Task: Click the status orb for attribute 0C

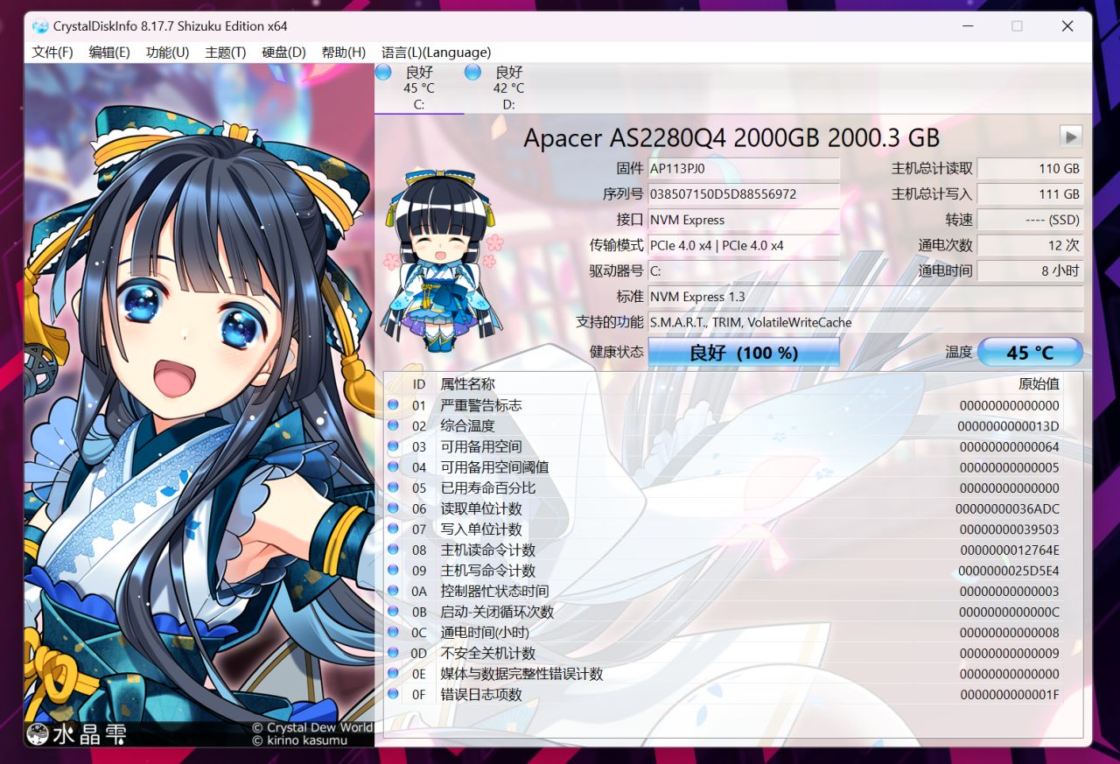Action: (x=393, y=633)
